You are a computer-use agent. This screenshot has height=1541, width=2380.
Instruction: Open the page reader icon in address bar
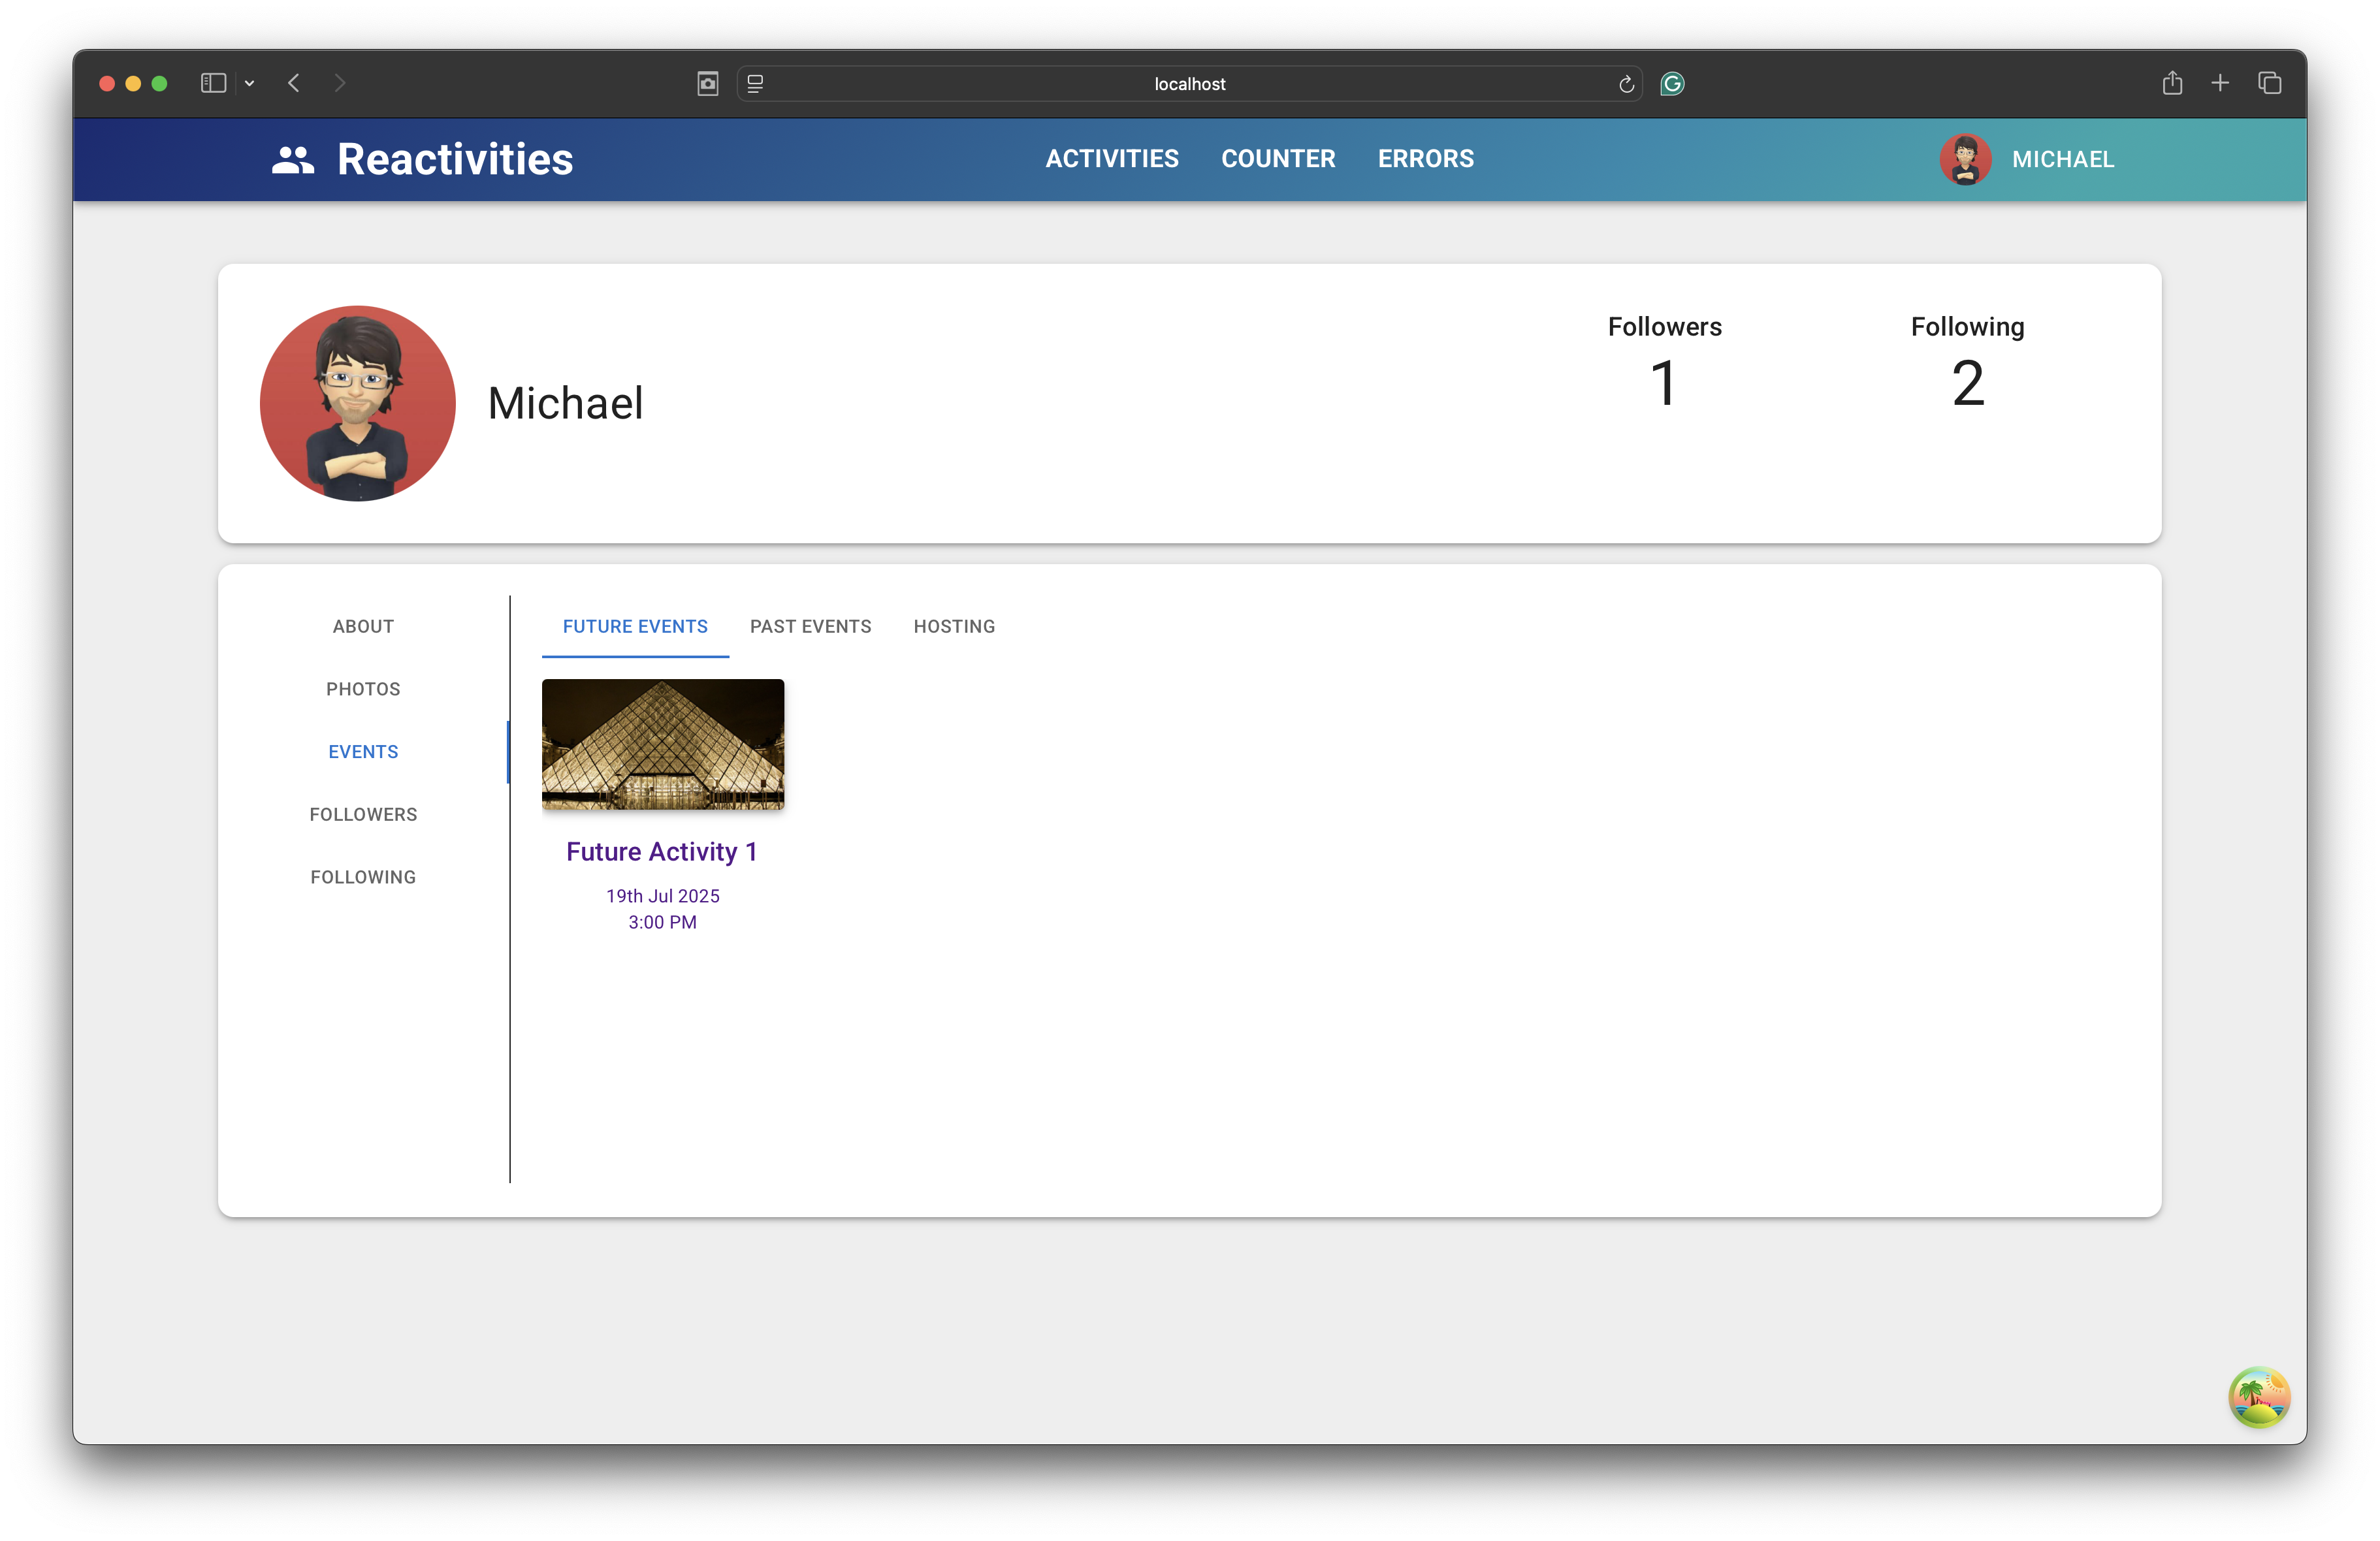[755, 84]
